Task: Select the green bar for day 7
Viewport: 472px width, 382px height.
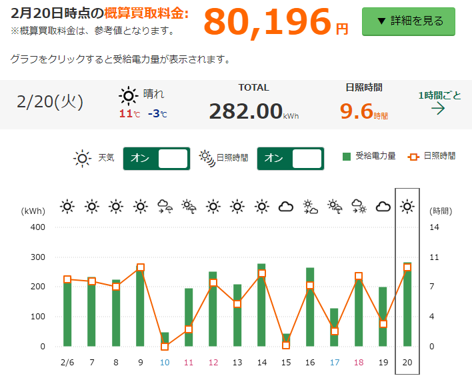Action: coord(91,312)
